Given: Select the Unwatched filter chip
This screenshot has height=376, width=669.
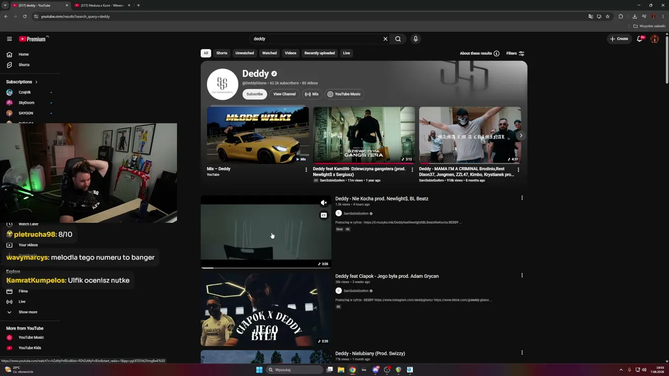Looking at the screenshot, I should tap(245, 53).
